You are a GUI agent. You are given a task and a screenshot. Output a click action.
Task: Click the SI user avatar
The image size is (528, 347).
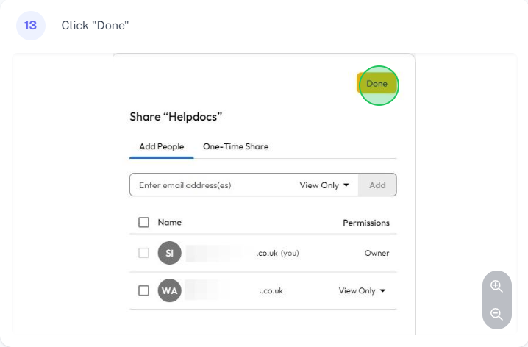click(169, 253)
